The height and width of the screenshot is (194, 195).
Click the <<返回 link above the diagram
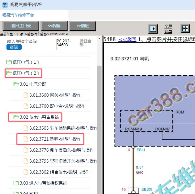pos(127,39)
